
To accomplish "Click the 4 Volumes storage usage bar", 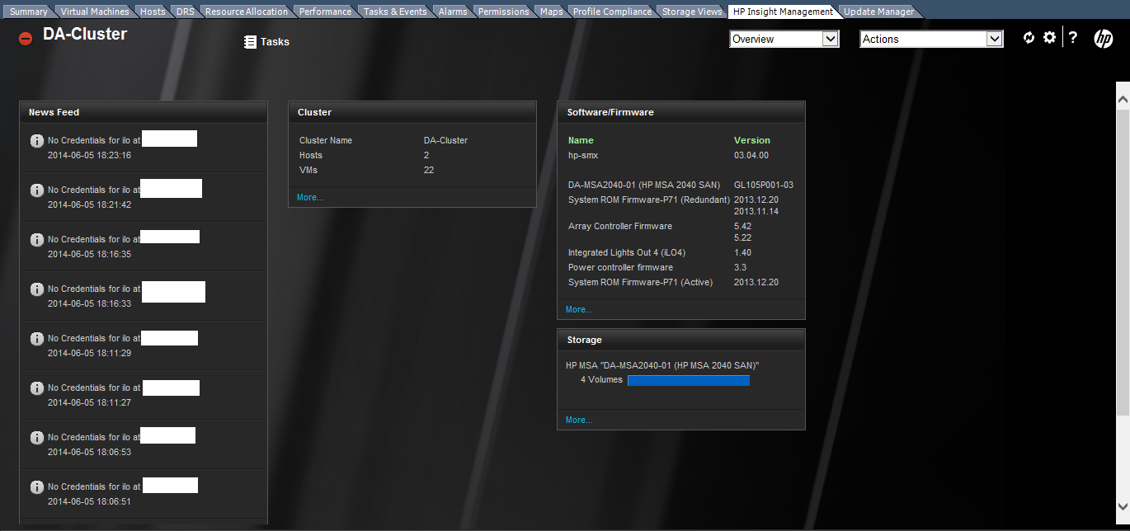I will (689, 380).
